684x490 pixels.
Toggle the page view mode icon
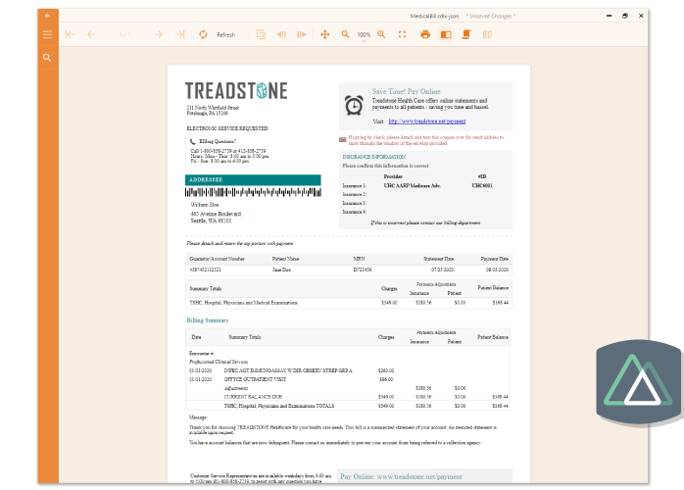coord(466,34)
